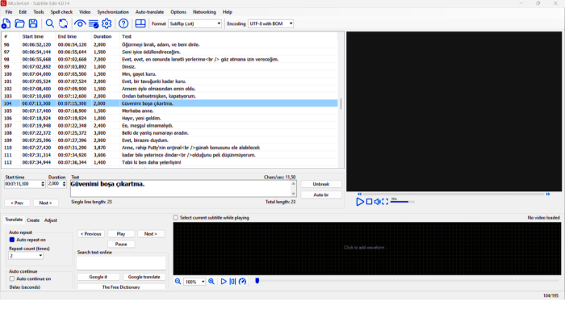Click waveform area to add waveform

click(366, 248)
